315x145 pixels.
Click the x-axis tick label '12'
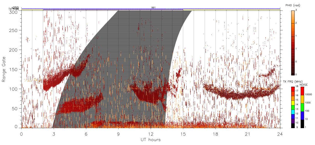tap(151, 134)
